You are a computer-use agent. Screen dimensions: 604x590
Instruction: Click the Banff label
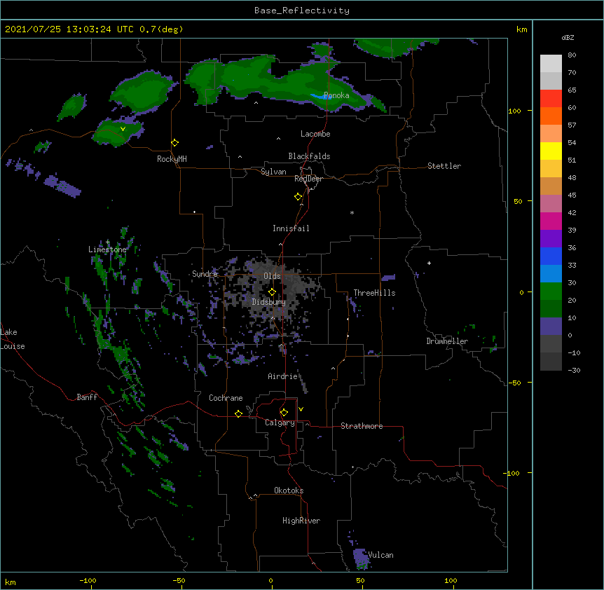coord(87,397)
